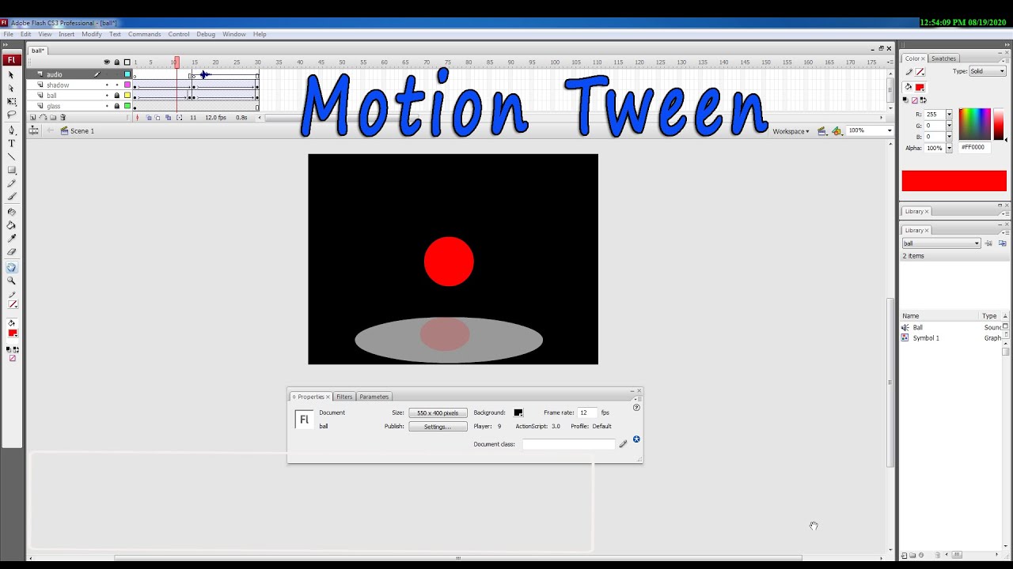Click Swap Colors icon in Color panel

924,100
